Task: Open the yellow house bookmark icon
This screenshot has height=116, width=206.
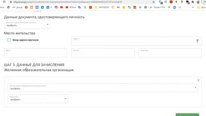Action: coord(124,7)
